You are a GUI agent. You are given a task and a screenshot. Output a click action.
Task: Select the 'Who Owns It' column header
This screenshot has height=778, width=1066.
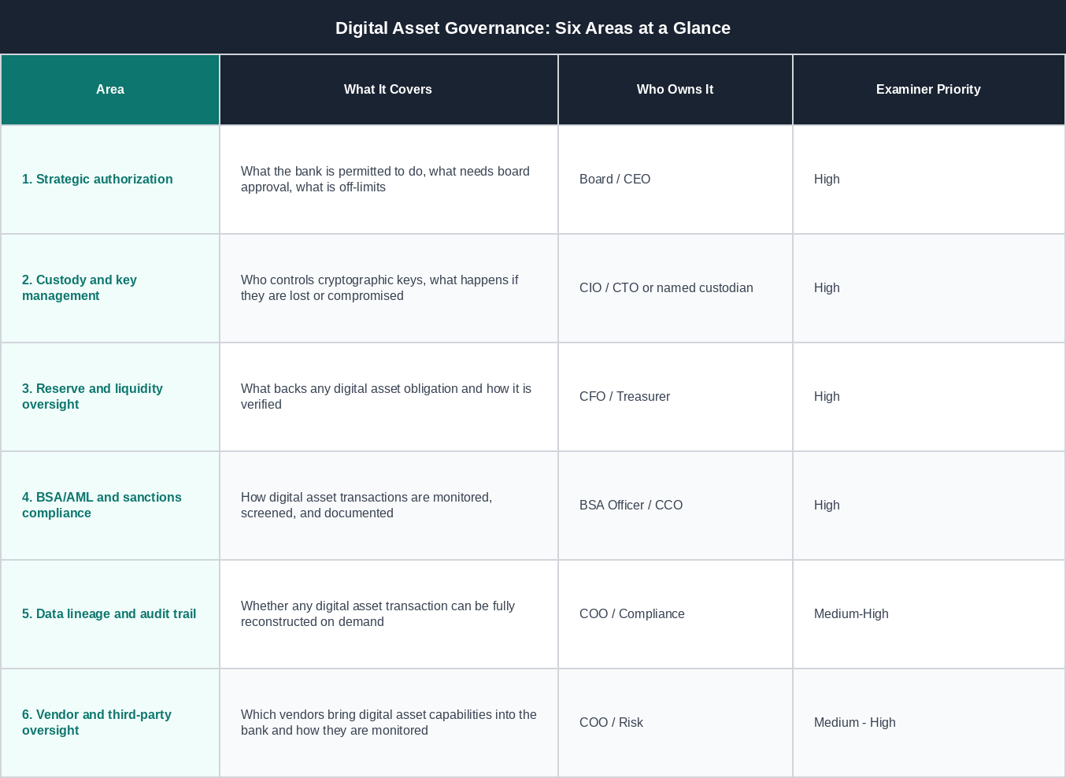coord(675,90)
